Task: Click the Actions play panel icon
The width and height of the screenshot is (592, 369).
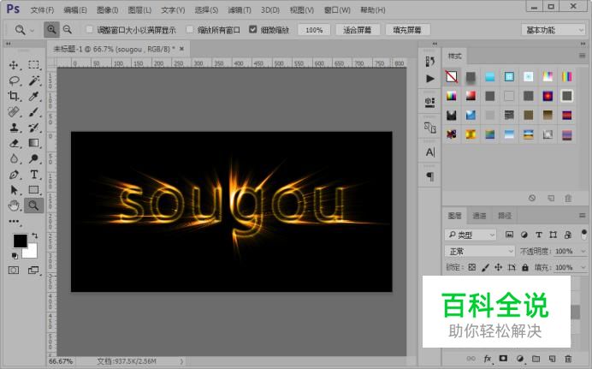Action: pos(430,79)
